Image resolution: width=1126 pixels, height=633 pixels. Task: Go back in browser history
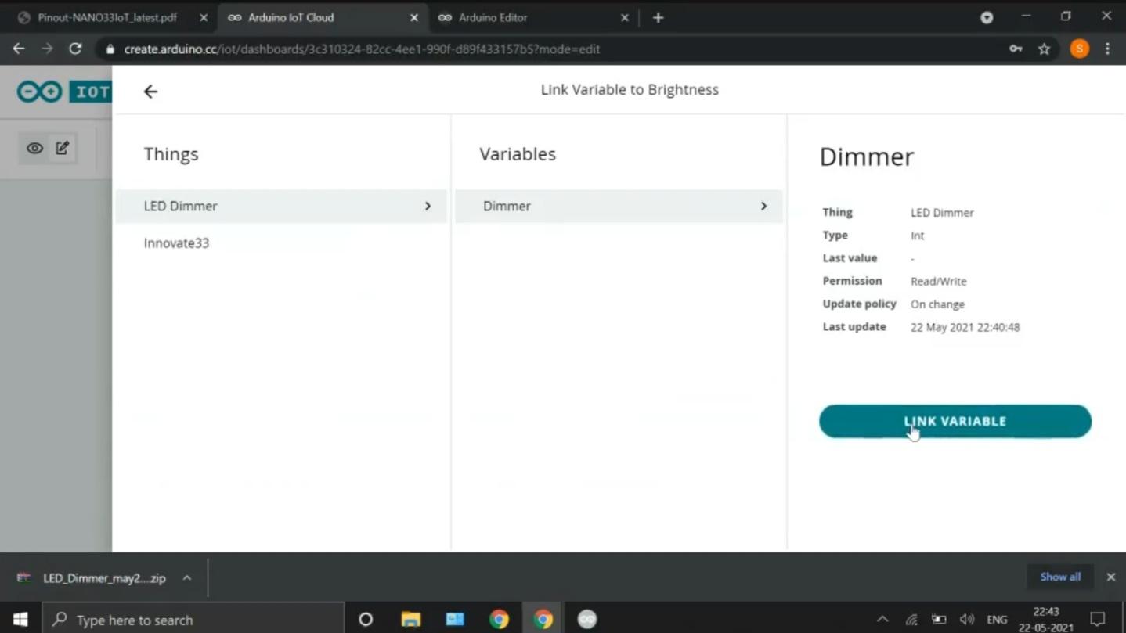pyautogui.click(x=19, y=49)
